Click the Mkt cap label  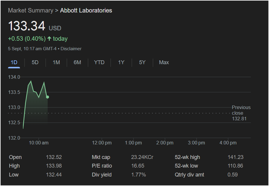click(101, 157)
